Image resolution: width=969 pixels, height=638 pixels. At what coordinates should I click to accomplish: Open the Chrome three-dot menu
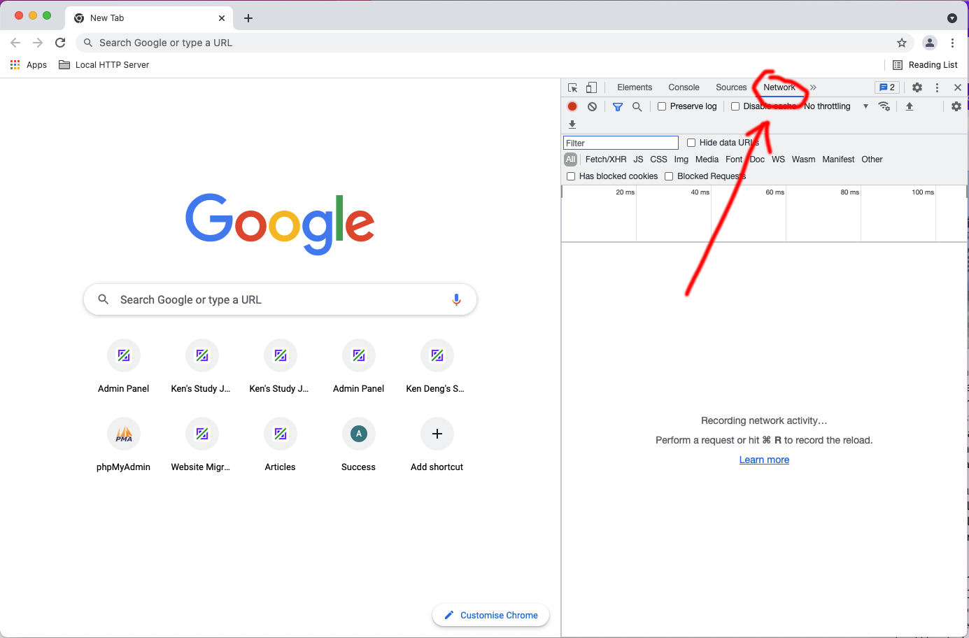click(952, 43)
